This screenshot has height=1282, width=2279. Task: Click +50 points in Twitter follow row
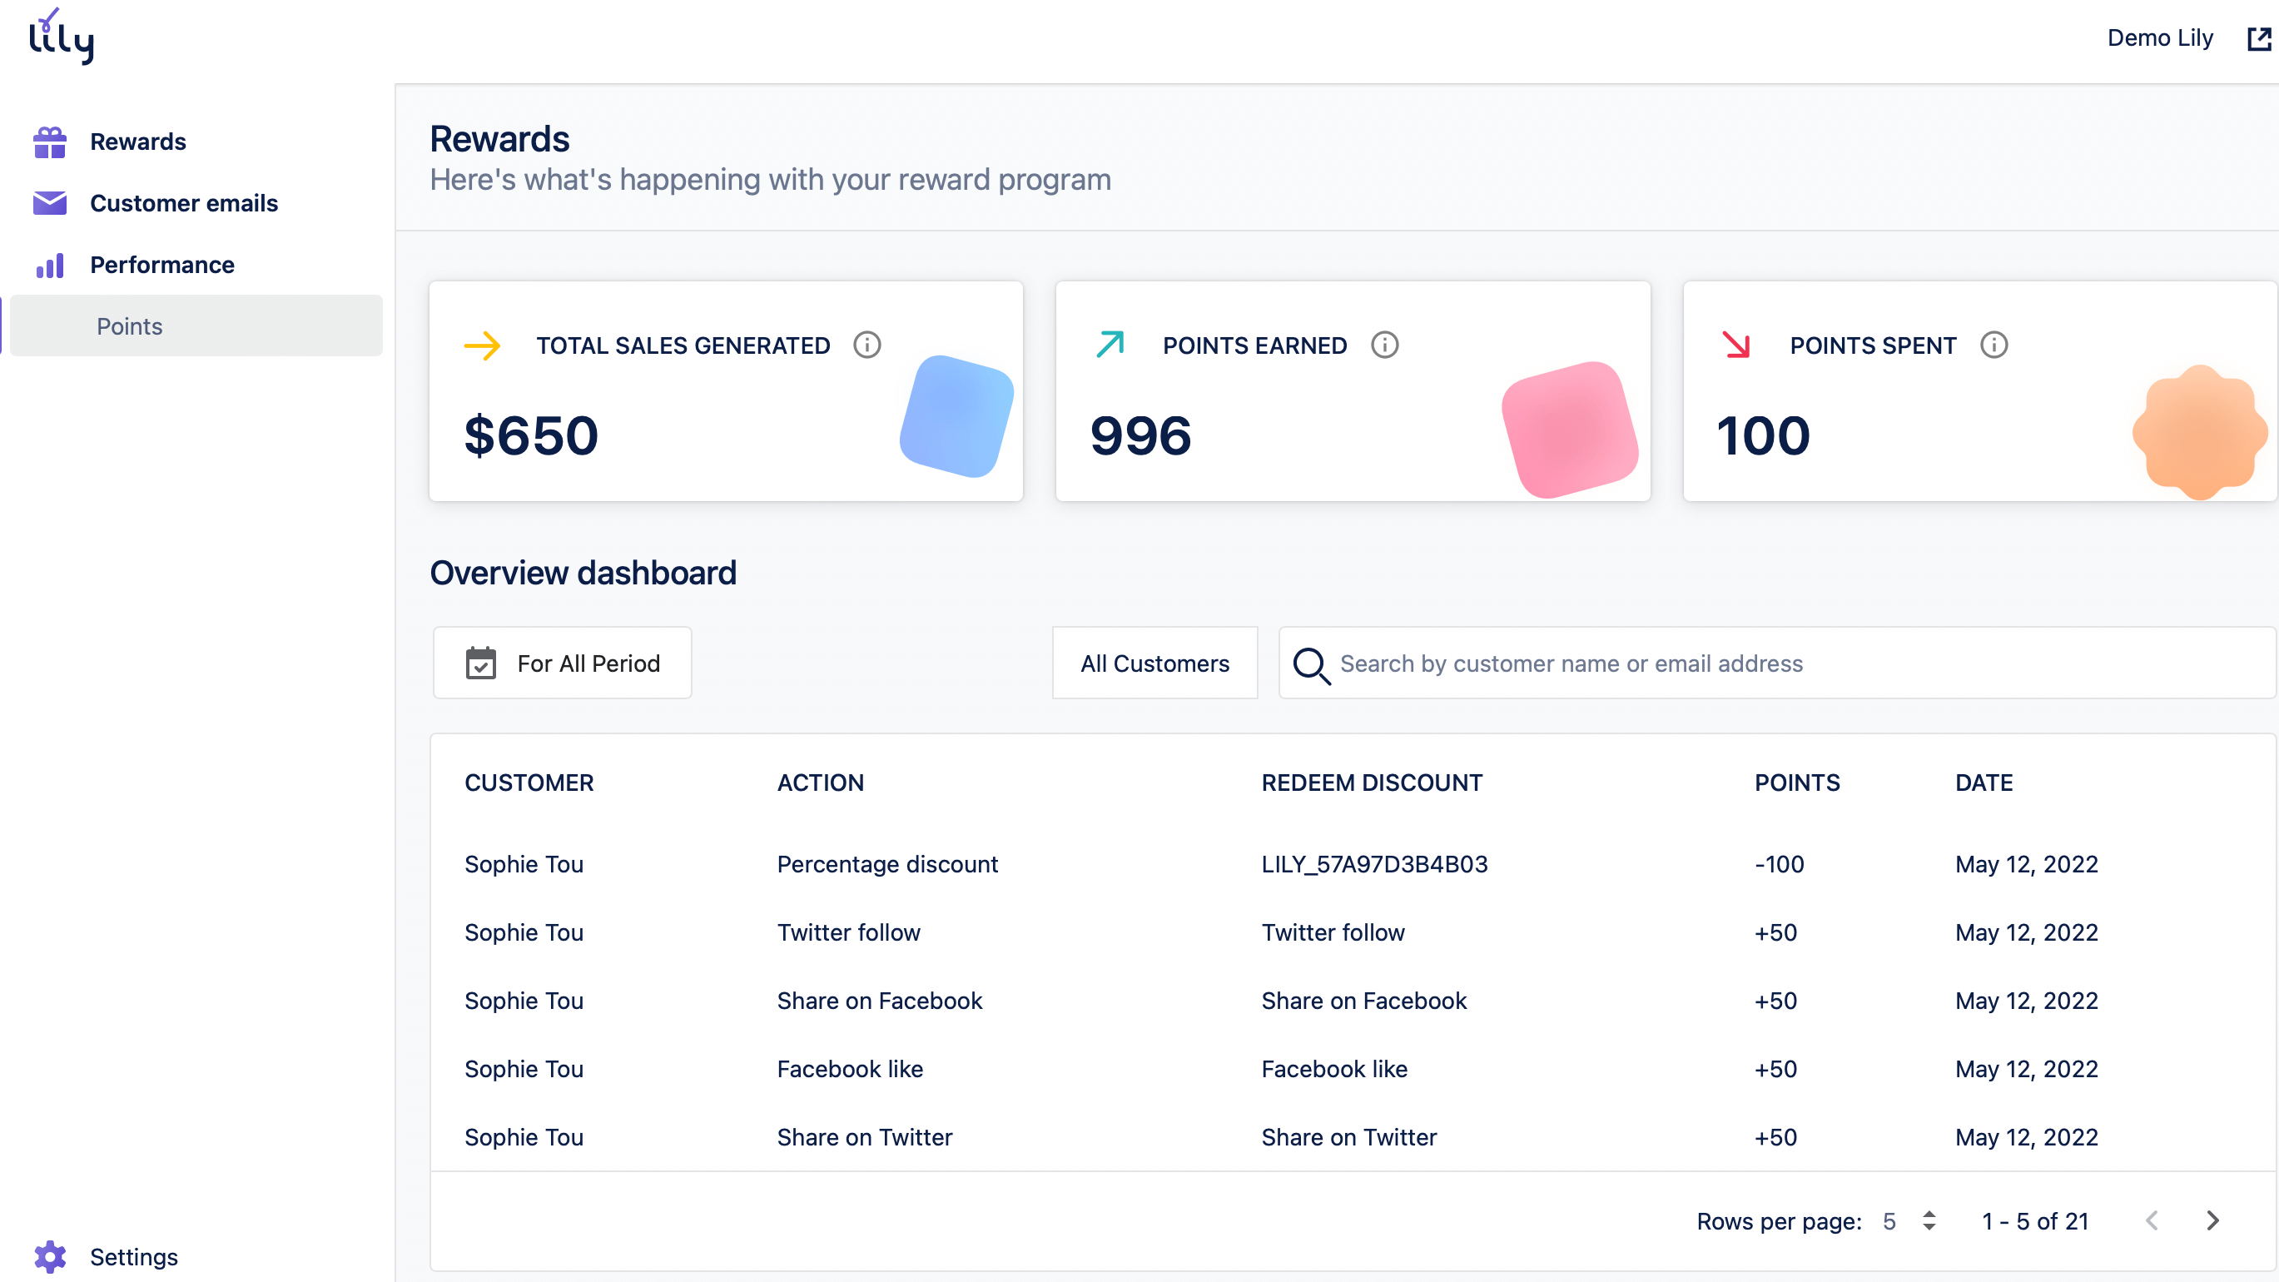[x=1775, y=932]
